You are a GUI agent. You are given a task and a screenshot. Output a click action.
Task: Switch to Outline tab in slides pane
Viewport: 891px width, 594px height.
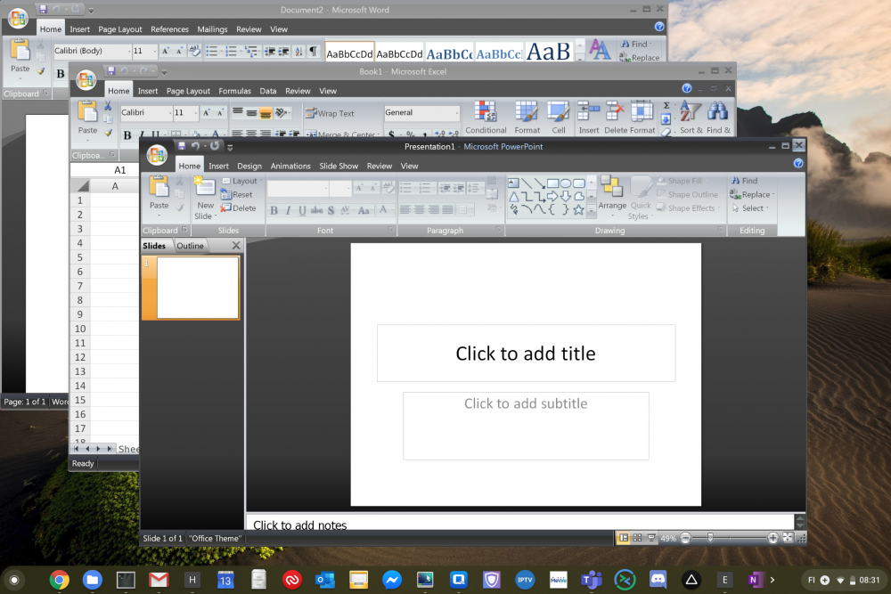tap(190, 245)
